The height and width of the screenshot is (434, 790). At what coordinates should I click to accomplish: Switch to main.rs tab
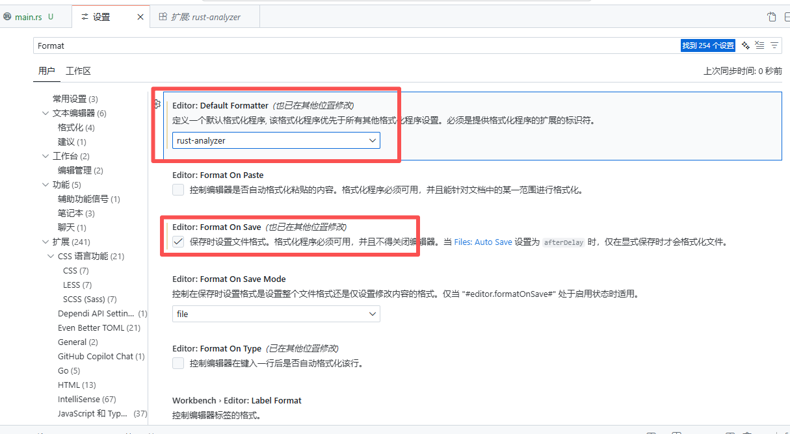pos(29,17)
